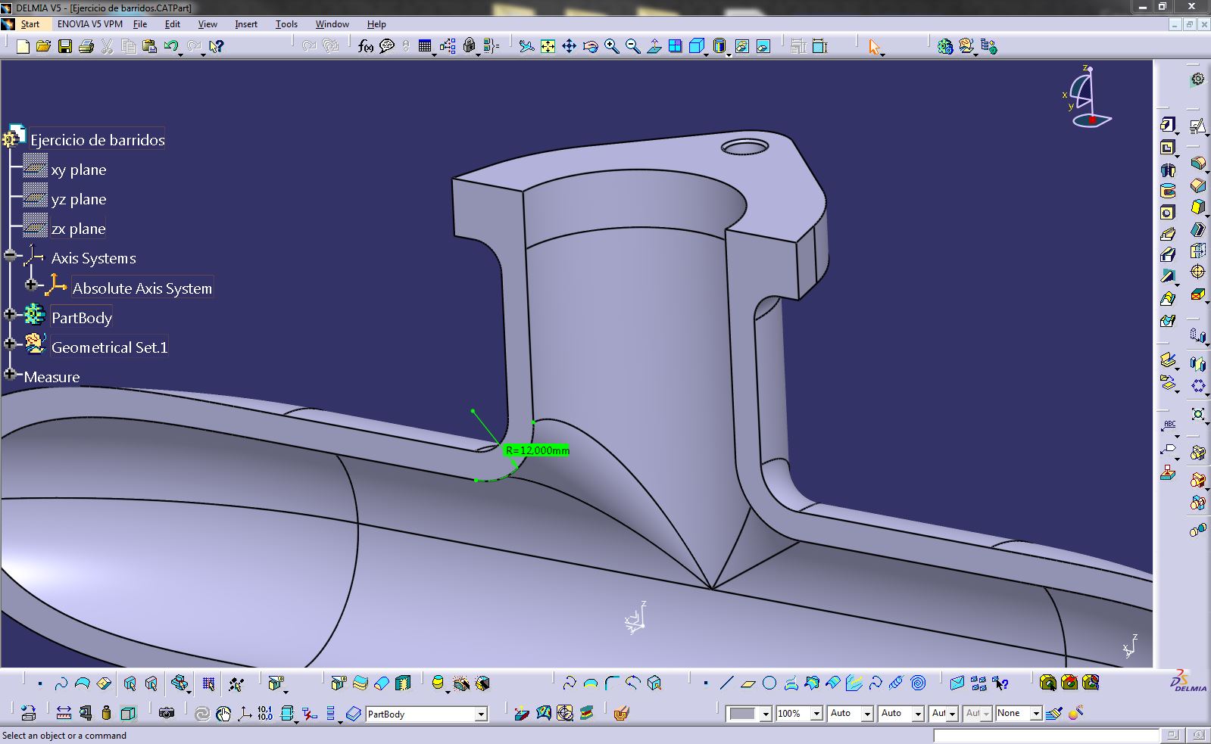Toggle the Hide/Show icon
The height and width of the screenshot is (744, 1211).
(x=741, y=46)
